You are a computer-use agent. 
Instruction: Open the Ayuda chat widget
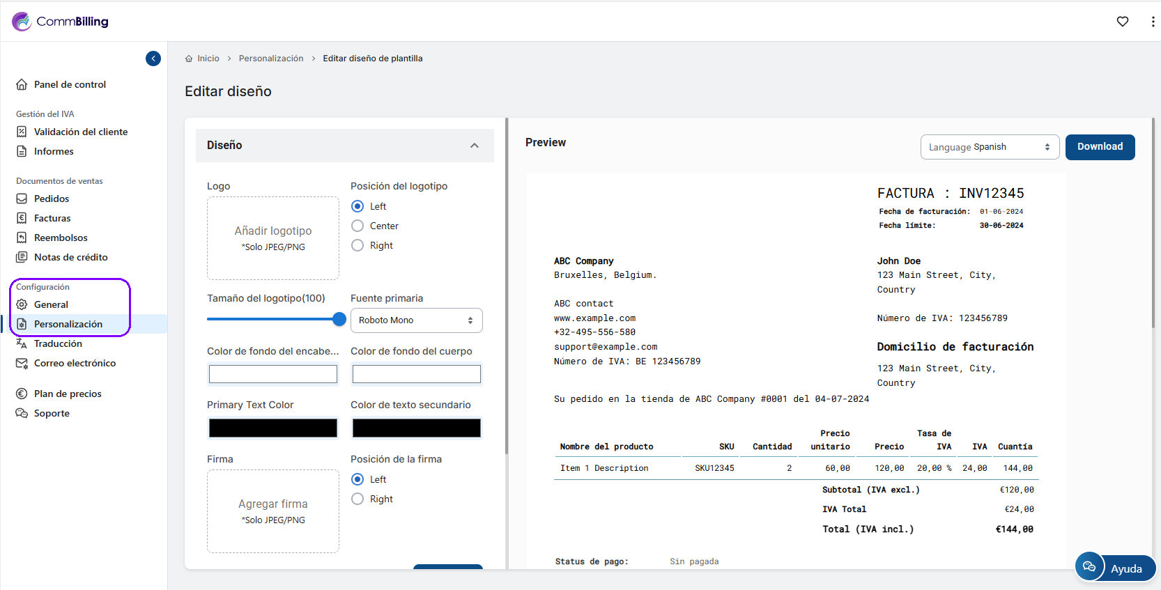[1115, 568]
